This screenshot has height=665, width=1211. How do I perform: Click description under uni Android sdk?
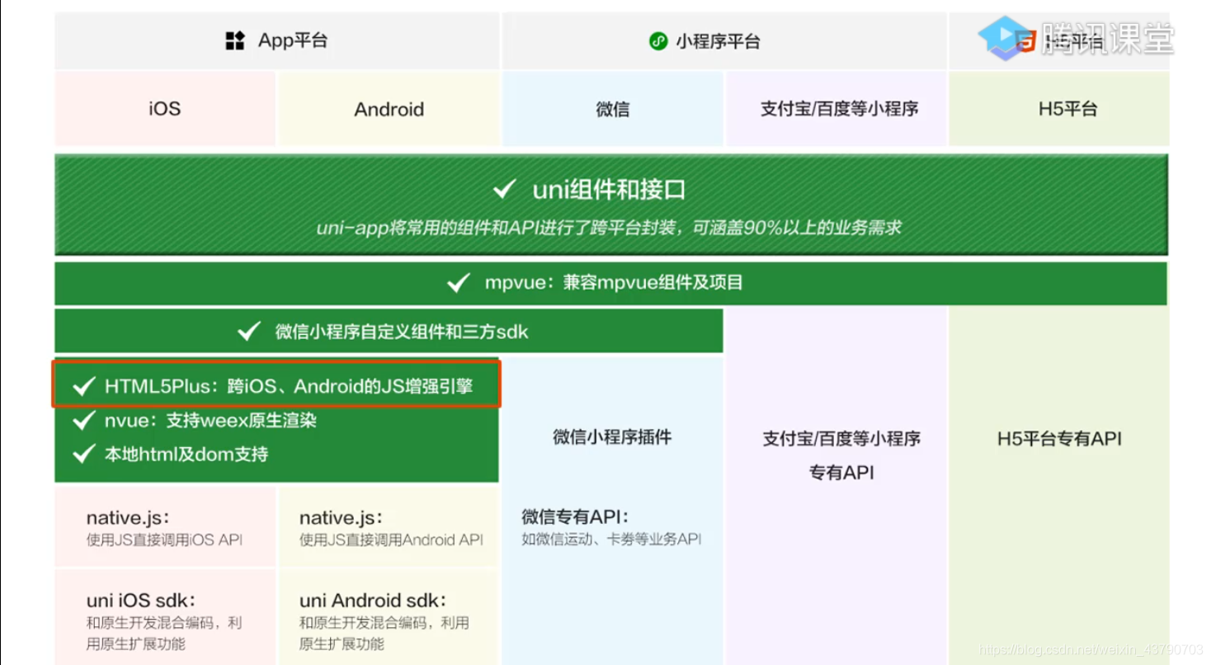pyautogui.click(x=384, y=633)
